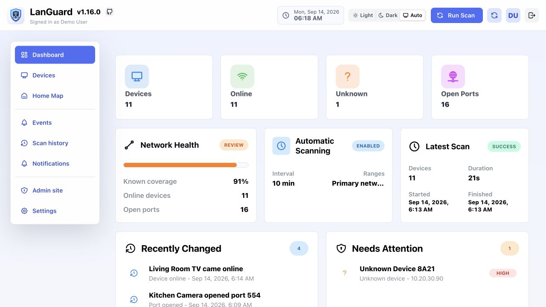Switch theme to Dark
Image resolution: width=546 pixels, height=307 pixels.
pos(388,15)
